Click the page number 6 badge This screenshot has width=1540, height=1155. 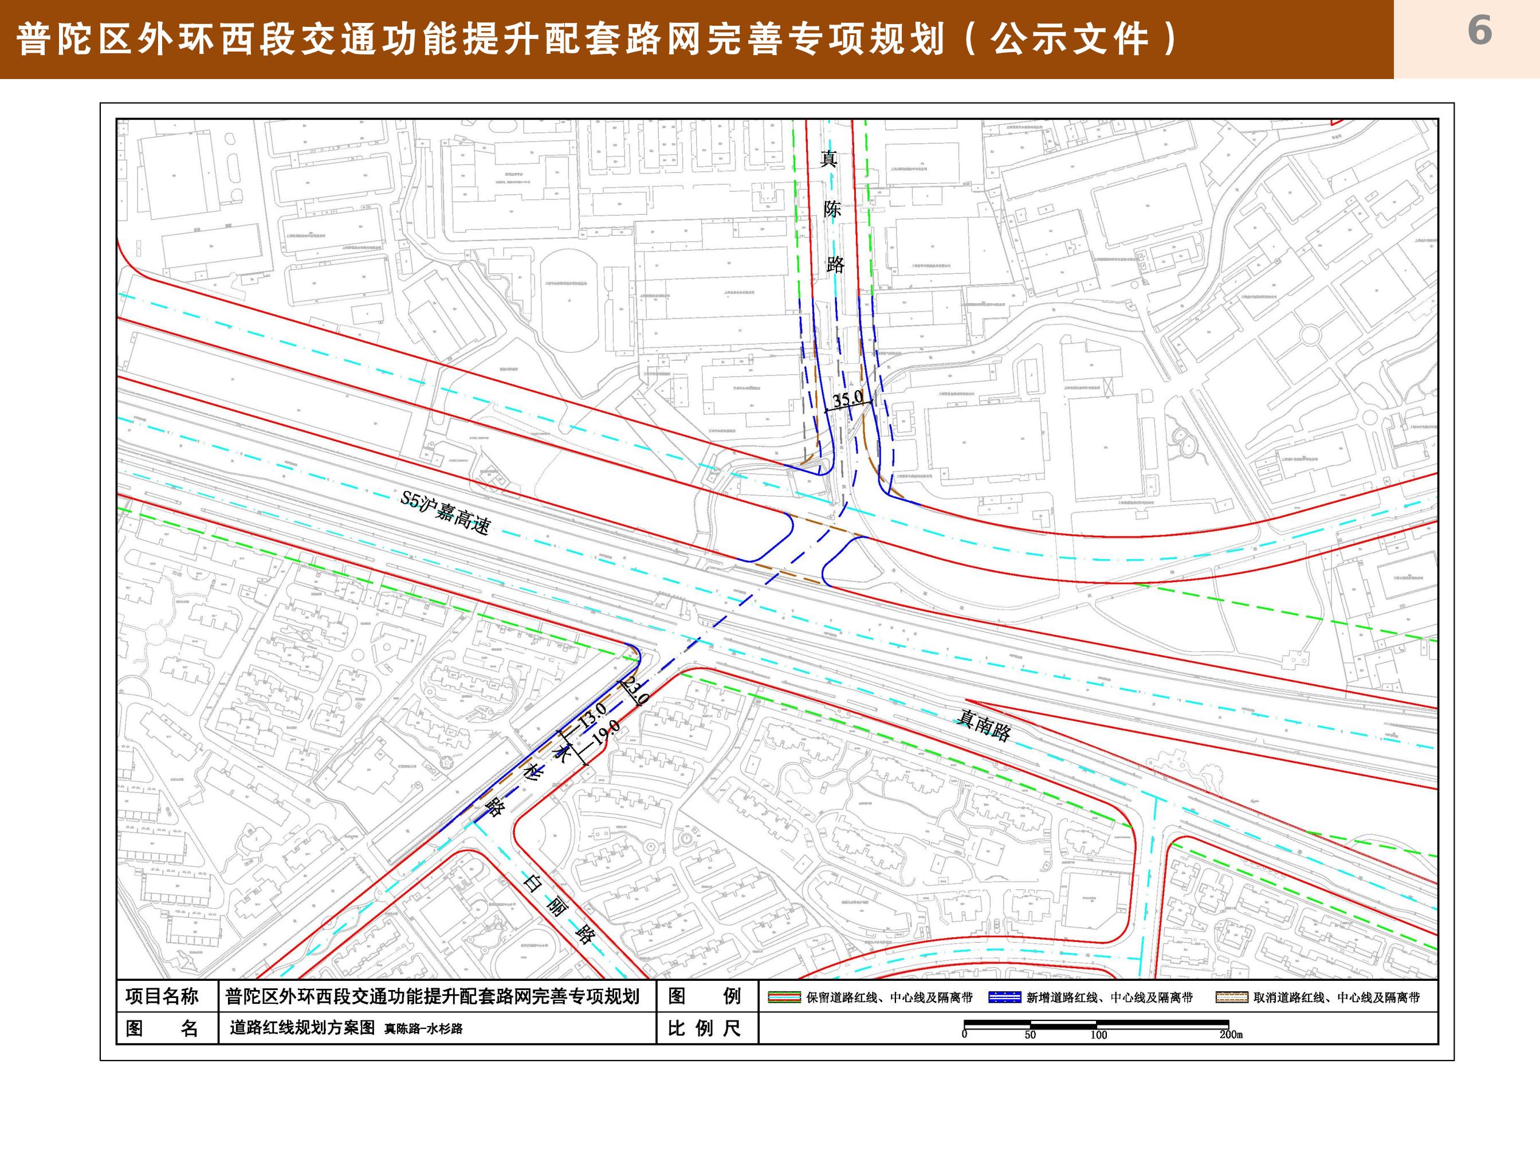click(x=1479, y=32)
